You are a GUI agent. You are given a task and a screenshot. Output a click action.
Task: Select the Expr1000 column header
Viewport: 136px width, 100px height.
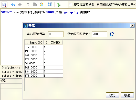point(34,42)
